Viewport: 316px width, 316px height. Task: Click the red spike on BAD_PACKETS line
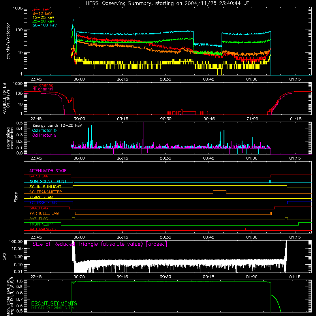pos(245,229)
